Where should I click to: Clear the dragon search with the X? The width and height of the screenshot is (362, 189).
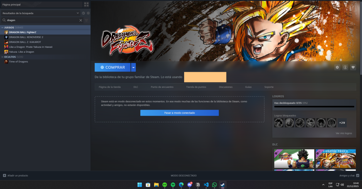click(x=81, y=20)
